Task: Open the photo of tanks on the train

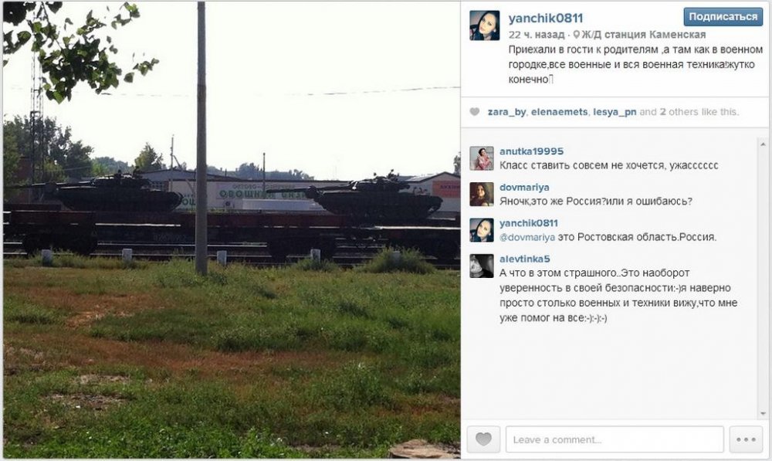Action: (232, 230)
